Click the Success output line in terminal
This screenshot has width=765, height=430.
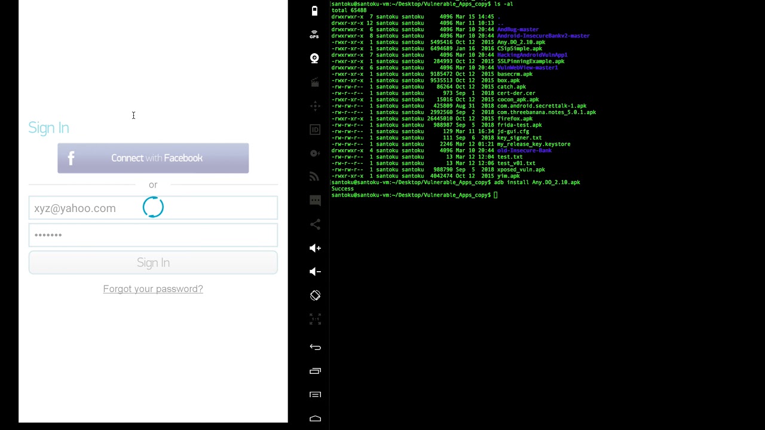[342, 189]
